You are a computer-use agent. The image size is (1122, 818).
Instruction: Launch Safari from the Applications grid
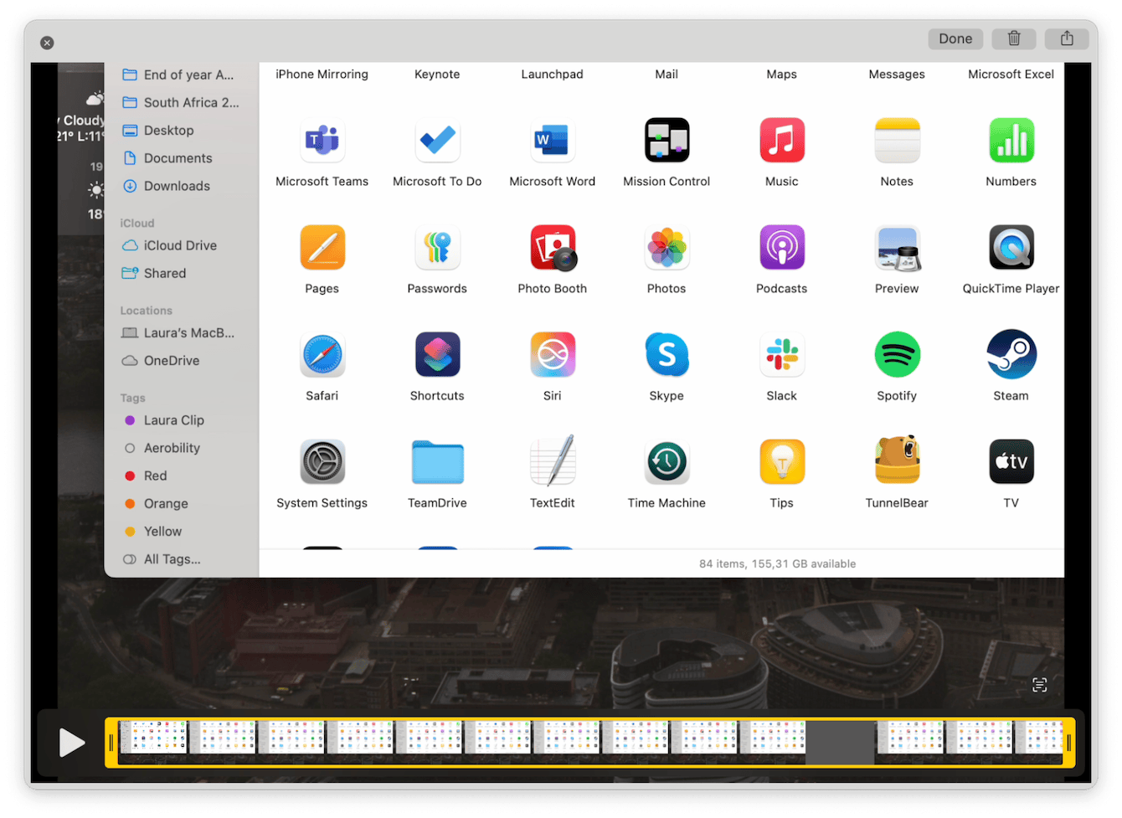click(x=322, y=354)
